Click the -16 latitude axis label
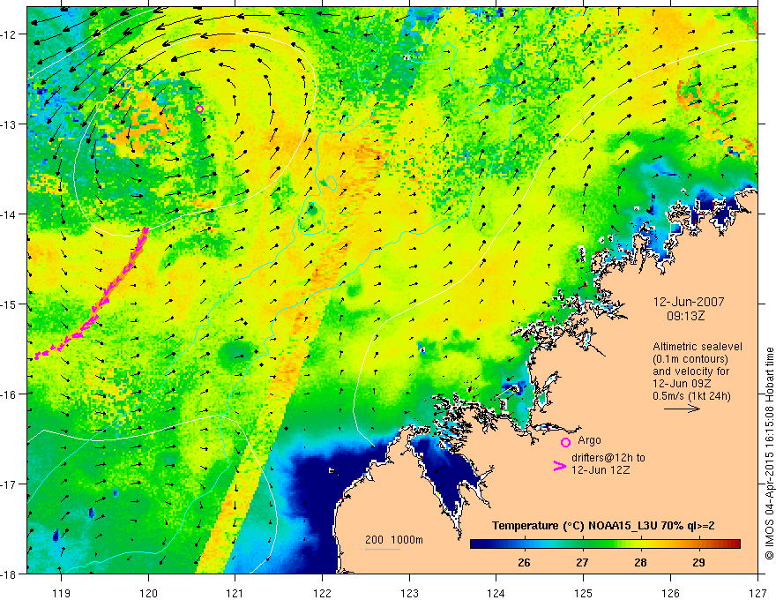 click(10, 394)
